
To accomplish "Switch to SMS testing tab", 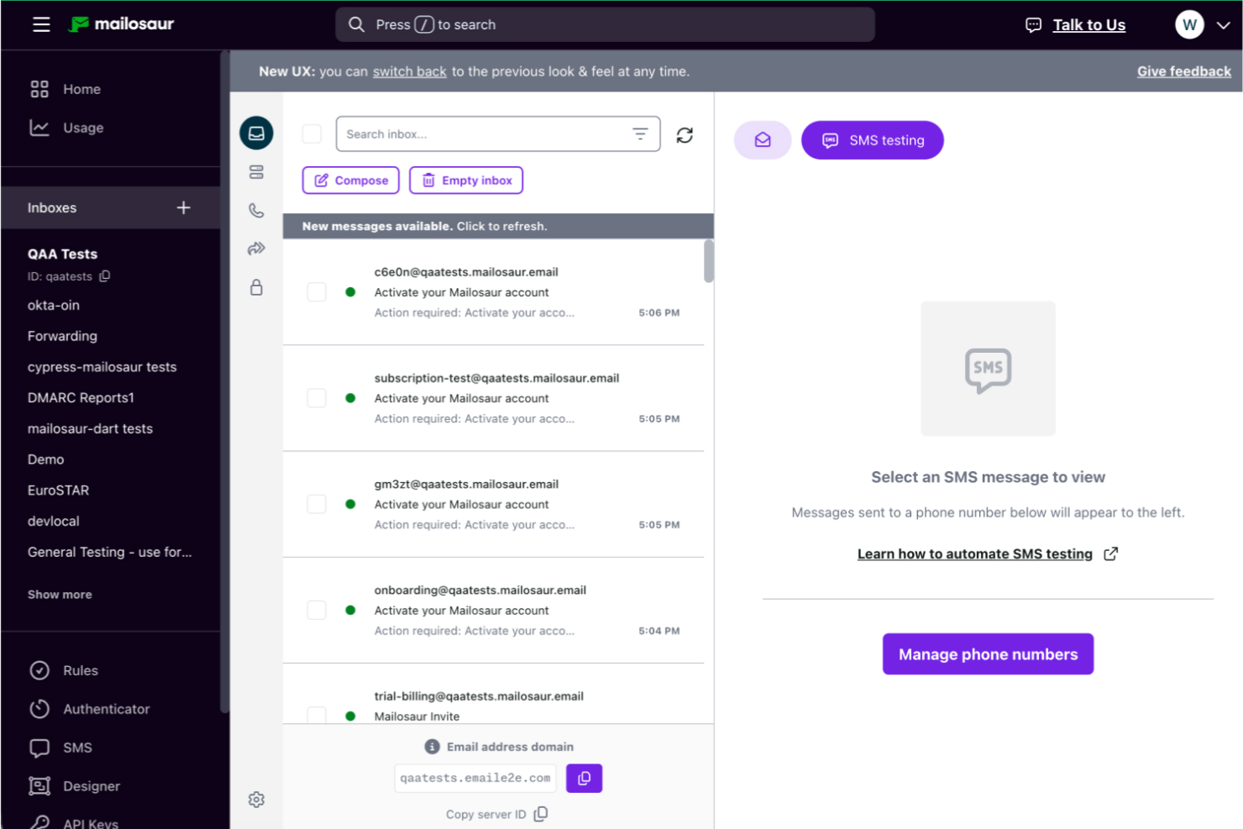I will click(x=872, y=140).
